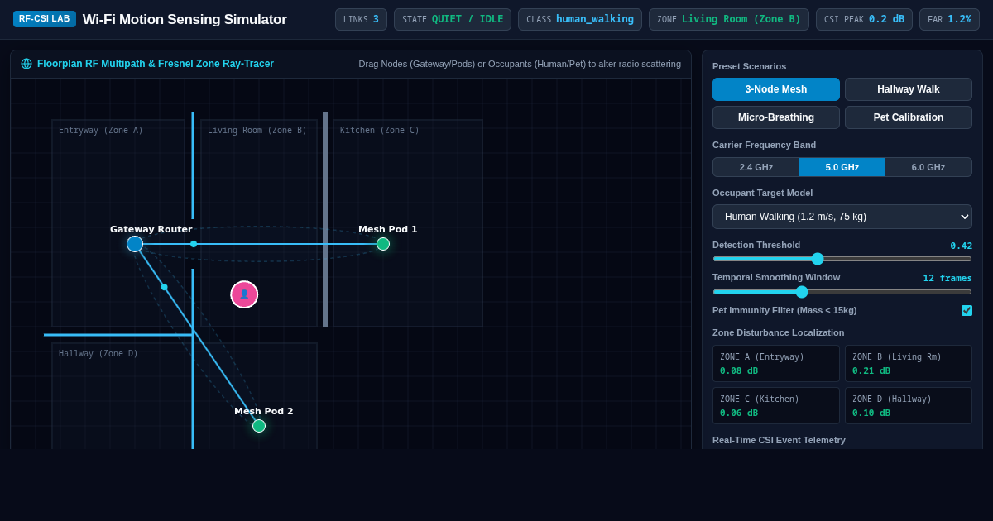Click the Living Room (Zone B) room label
The height and width of the screenshot is (521, 993).
click(257, 131)
